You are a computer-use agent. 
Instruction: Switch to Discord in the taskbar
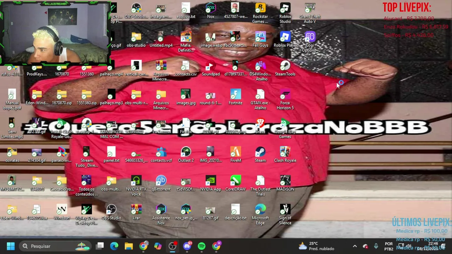tap(187, 246)
